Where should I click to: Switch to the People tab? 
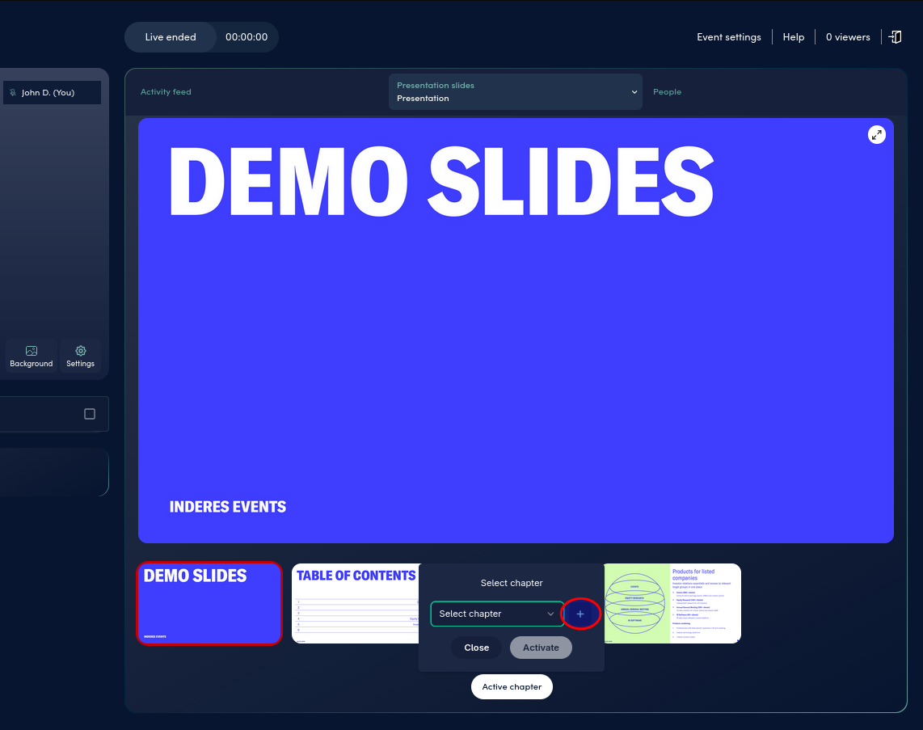[x=667, y=91]
